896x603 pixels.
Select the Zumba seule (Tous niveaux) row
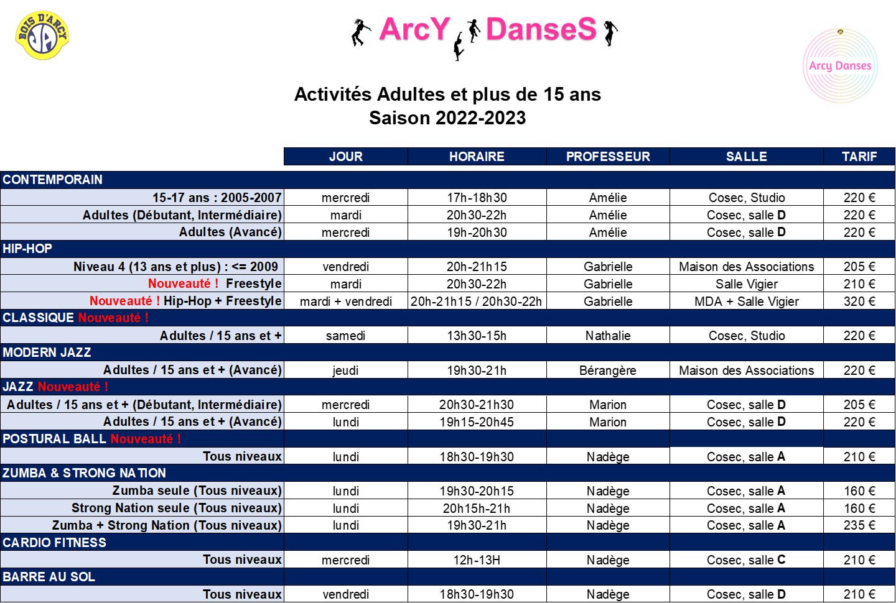pyautogui.click(x=197, y=490)
